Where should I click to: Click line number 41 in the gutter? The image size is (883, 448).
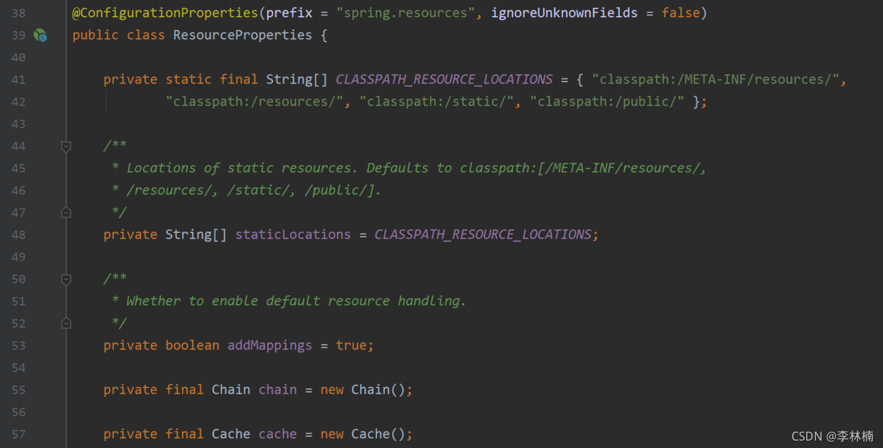(x=19, y=80)
